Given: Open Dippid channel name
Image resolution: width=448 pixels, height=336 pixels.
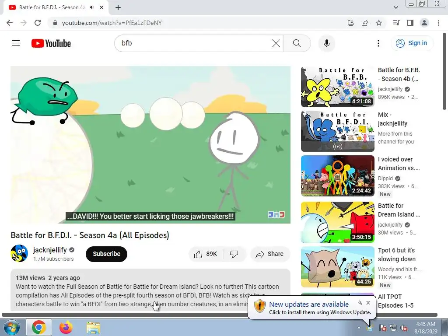Looking at the screenshot, I should pos(385,178).
